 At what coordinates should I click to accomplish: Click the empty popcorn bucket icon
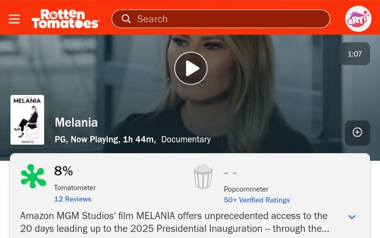(203, 176)
